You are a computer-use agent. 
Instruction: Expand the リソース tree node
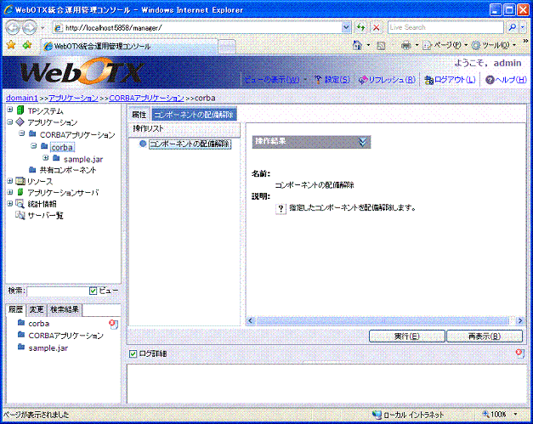(x=9, y=181)
